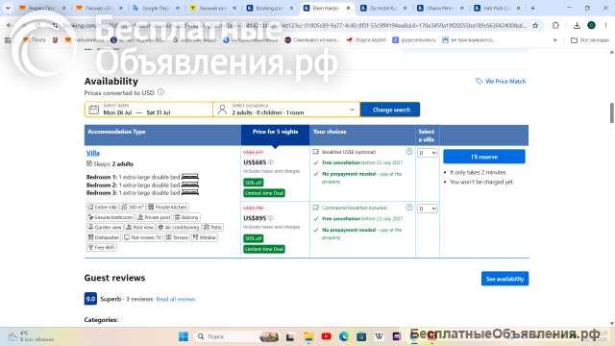This screenshot has width=615, height=346.
Task: Open the Windows Start menu
Action: click(184, 336)
